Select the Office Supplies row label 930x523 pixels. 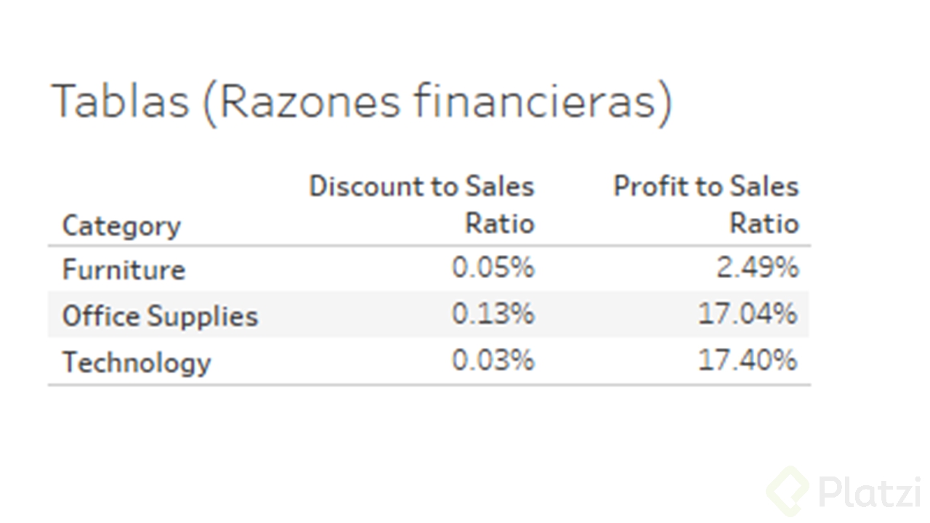[160, 316]
